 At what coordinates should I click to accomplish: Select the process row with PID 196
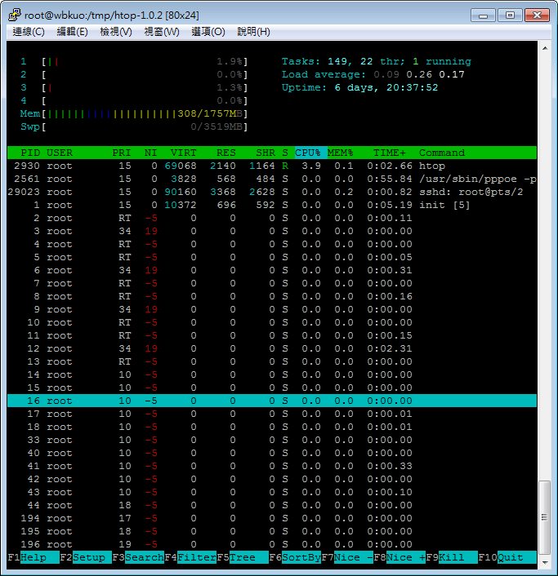click(272, 544)
